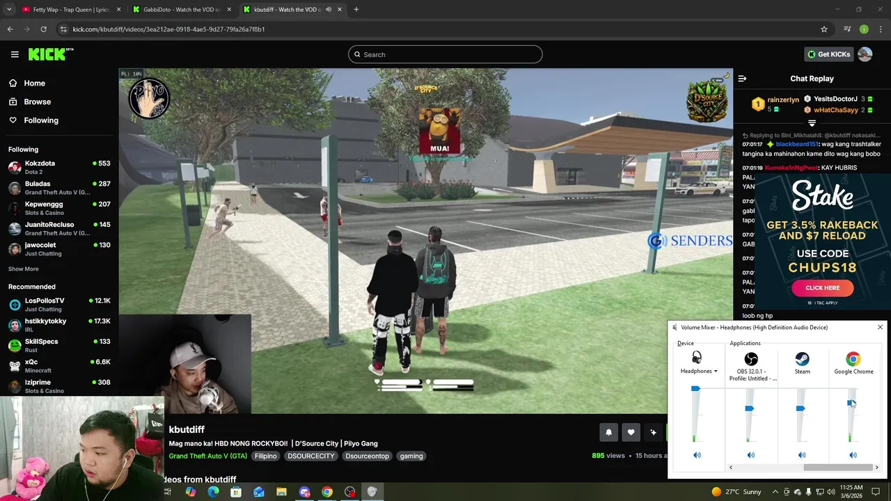Open new browser tab
Image resolution: width=891 pixels, height=501 pixels.
(356, 10)
